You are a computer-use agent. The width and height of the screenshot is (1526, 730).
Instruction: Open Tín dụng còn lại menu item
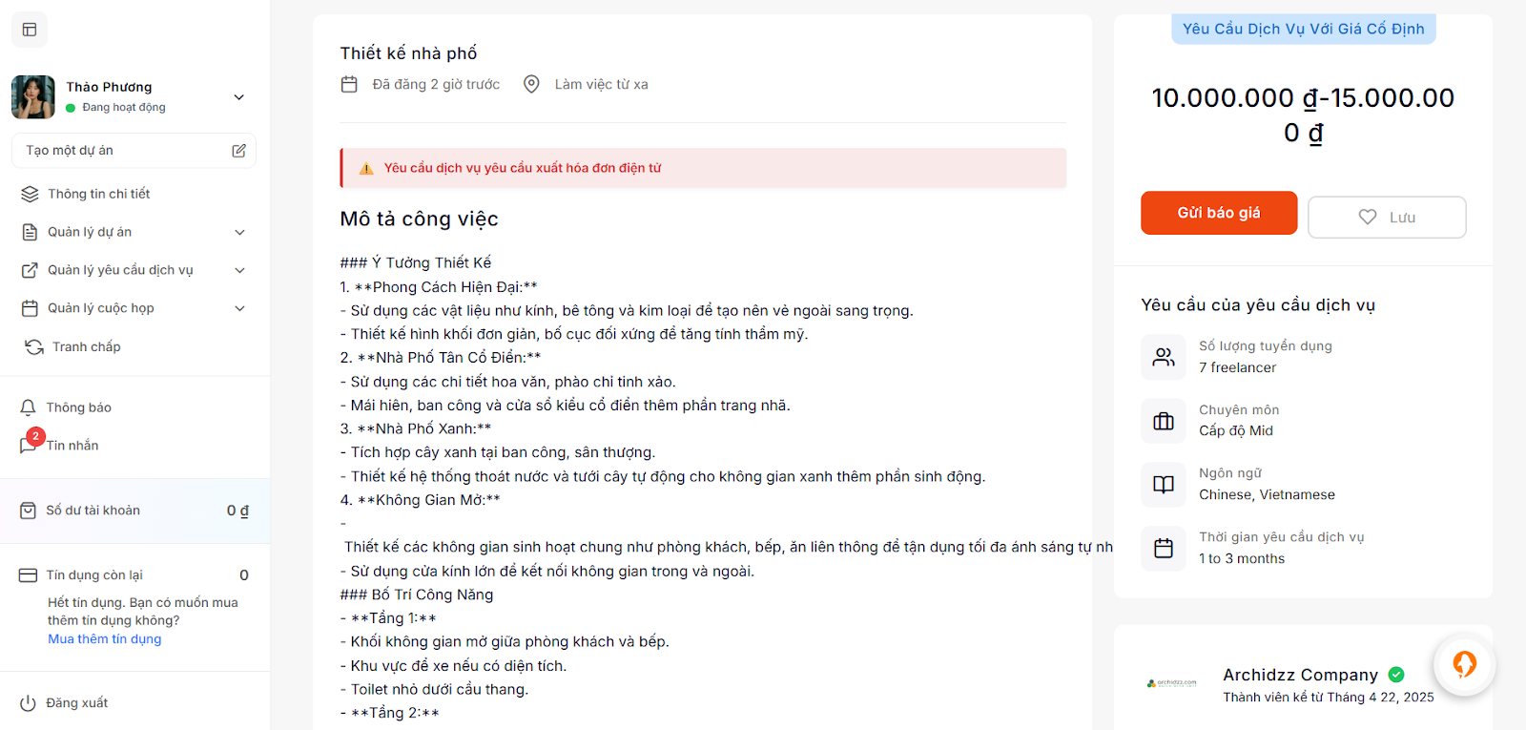click(94, 574)
